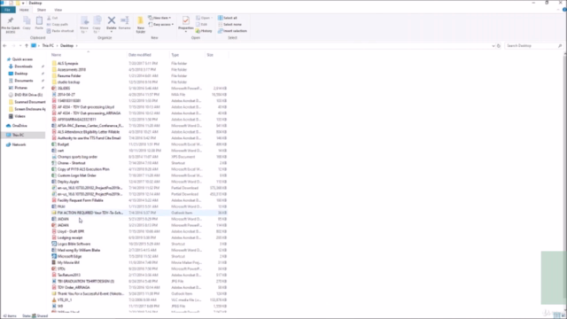The width and height of the screenshot is (567, 319).
Task: Click This PC in address path
Action: click(48, 45)
